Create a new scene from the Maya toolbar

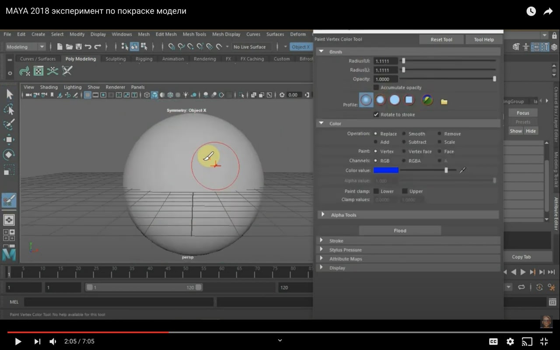(60, 47)
